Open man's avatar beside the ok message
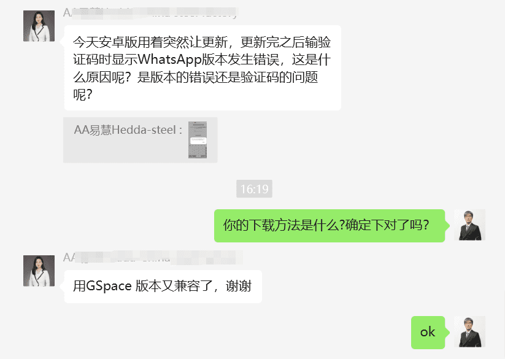 tap(469, 331)
